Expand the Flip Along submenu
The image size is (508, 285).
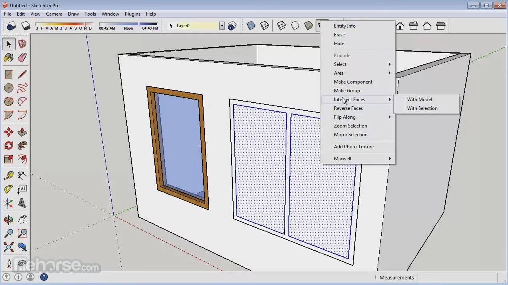pyautogui.click(x=358, y=117)
